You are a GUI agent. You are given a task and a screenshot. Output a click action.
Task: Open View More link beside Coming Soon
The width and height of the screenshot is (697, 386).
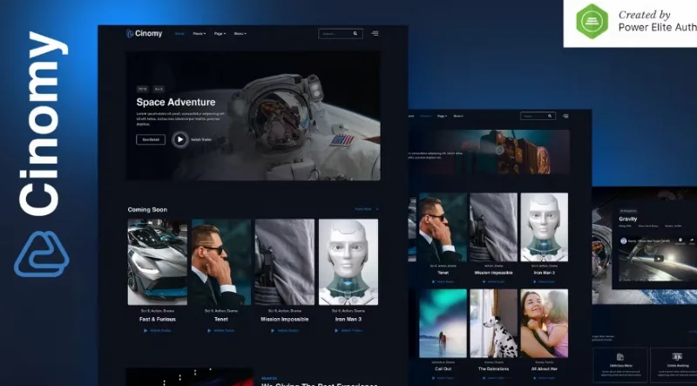tap(363, 209)
